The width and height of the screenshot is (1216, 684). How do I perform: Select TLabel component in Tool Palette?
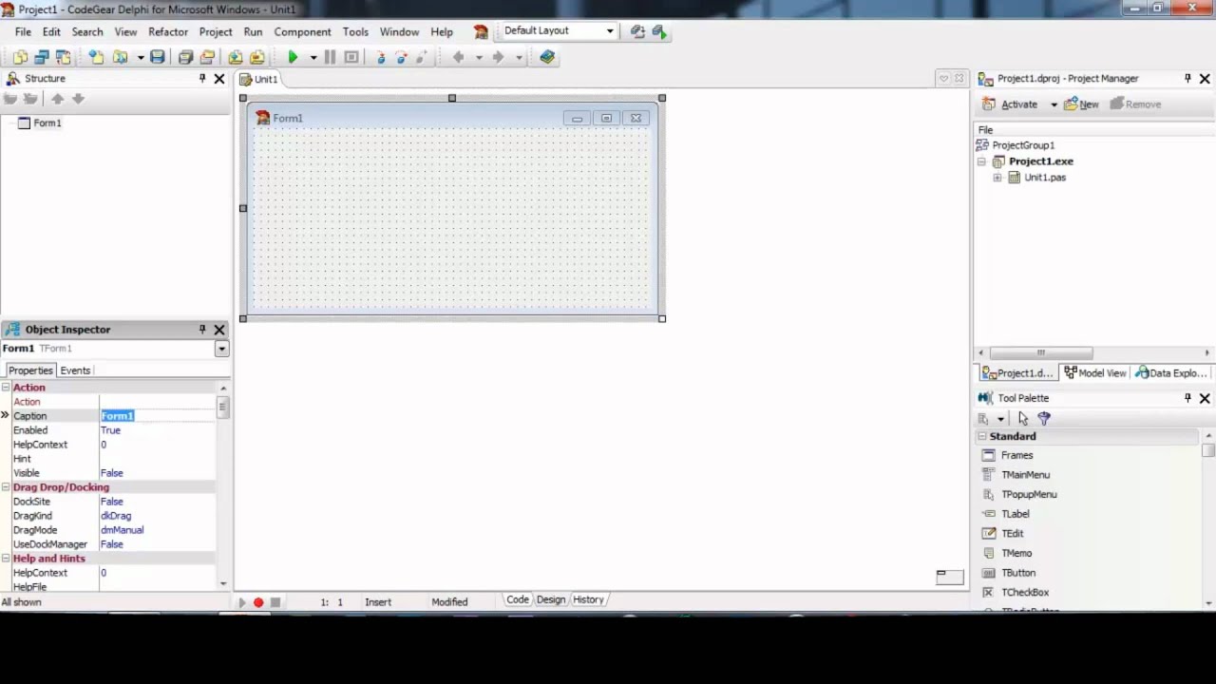coord(1015,514)
